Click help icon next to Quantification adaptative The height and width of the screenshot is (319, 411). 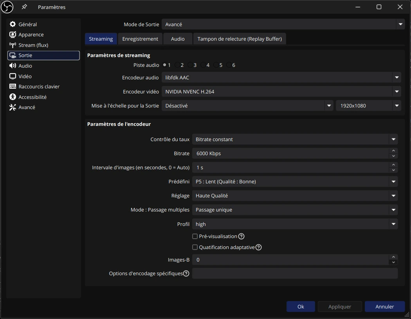coord(258,247)
